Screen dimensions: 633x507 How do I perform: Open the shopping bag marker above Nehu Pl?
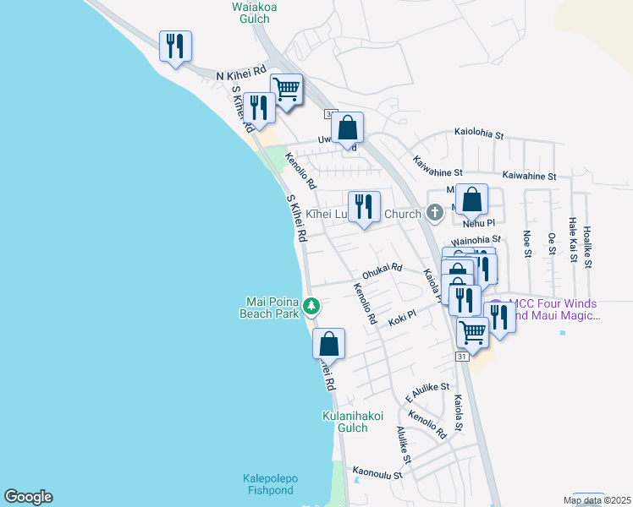point(471,201)
